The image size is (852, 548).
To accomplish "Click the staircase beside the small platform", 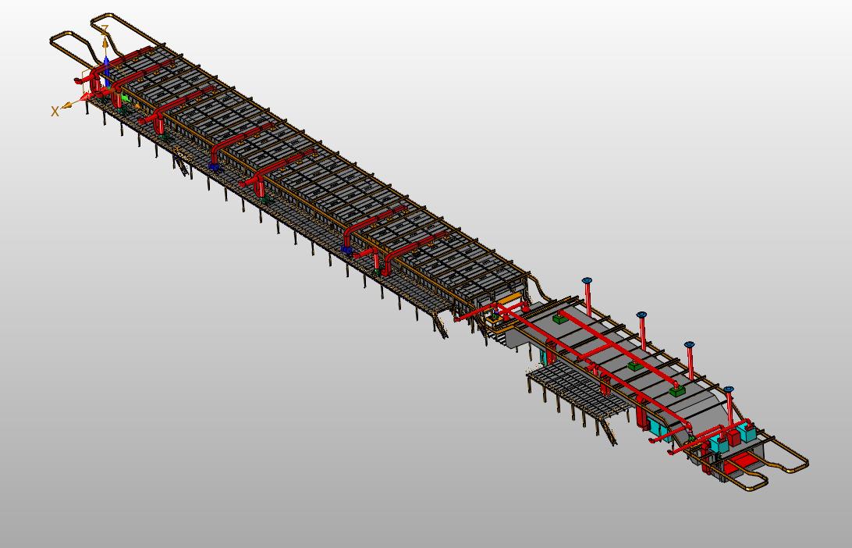I will coord(608,432).
